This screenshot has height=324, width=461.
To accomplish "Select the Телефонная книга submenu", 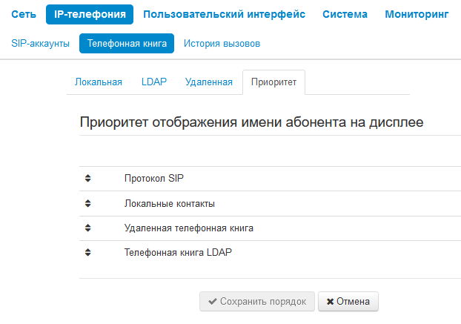I will 127,44.
